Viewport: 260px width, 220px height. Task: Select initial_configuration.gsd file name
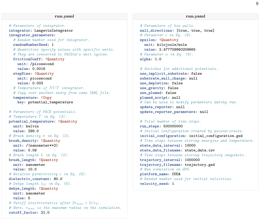coord(216,136)
